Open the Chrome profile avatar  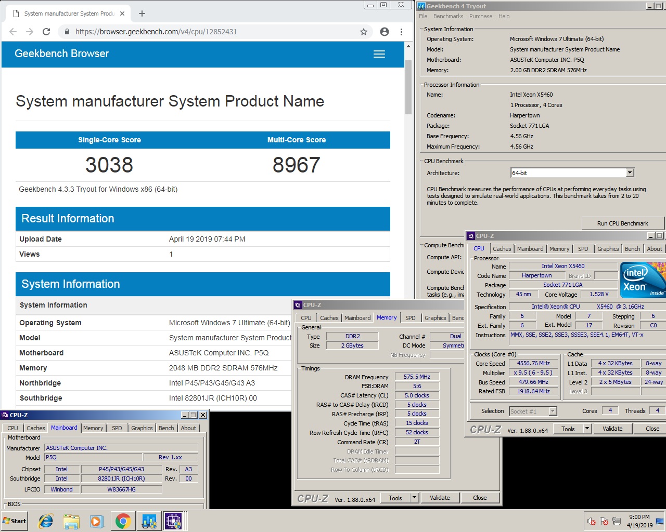(x=385, y=32)
